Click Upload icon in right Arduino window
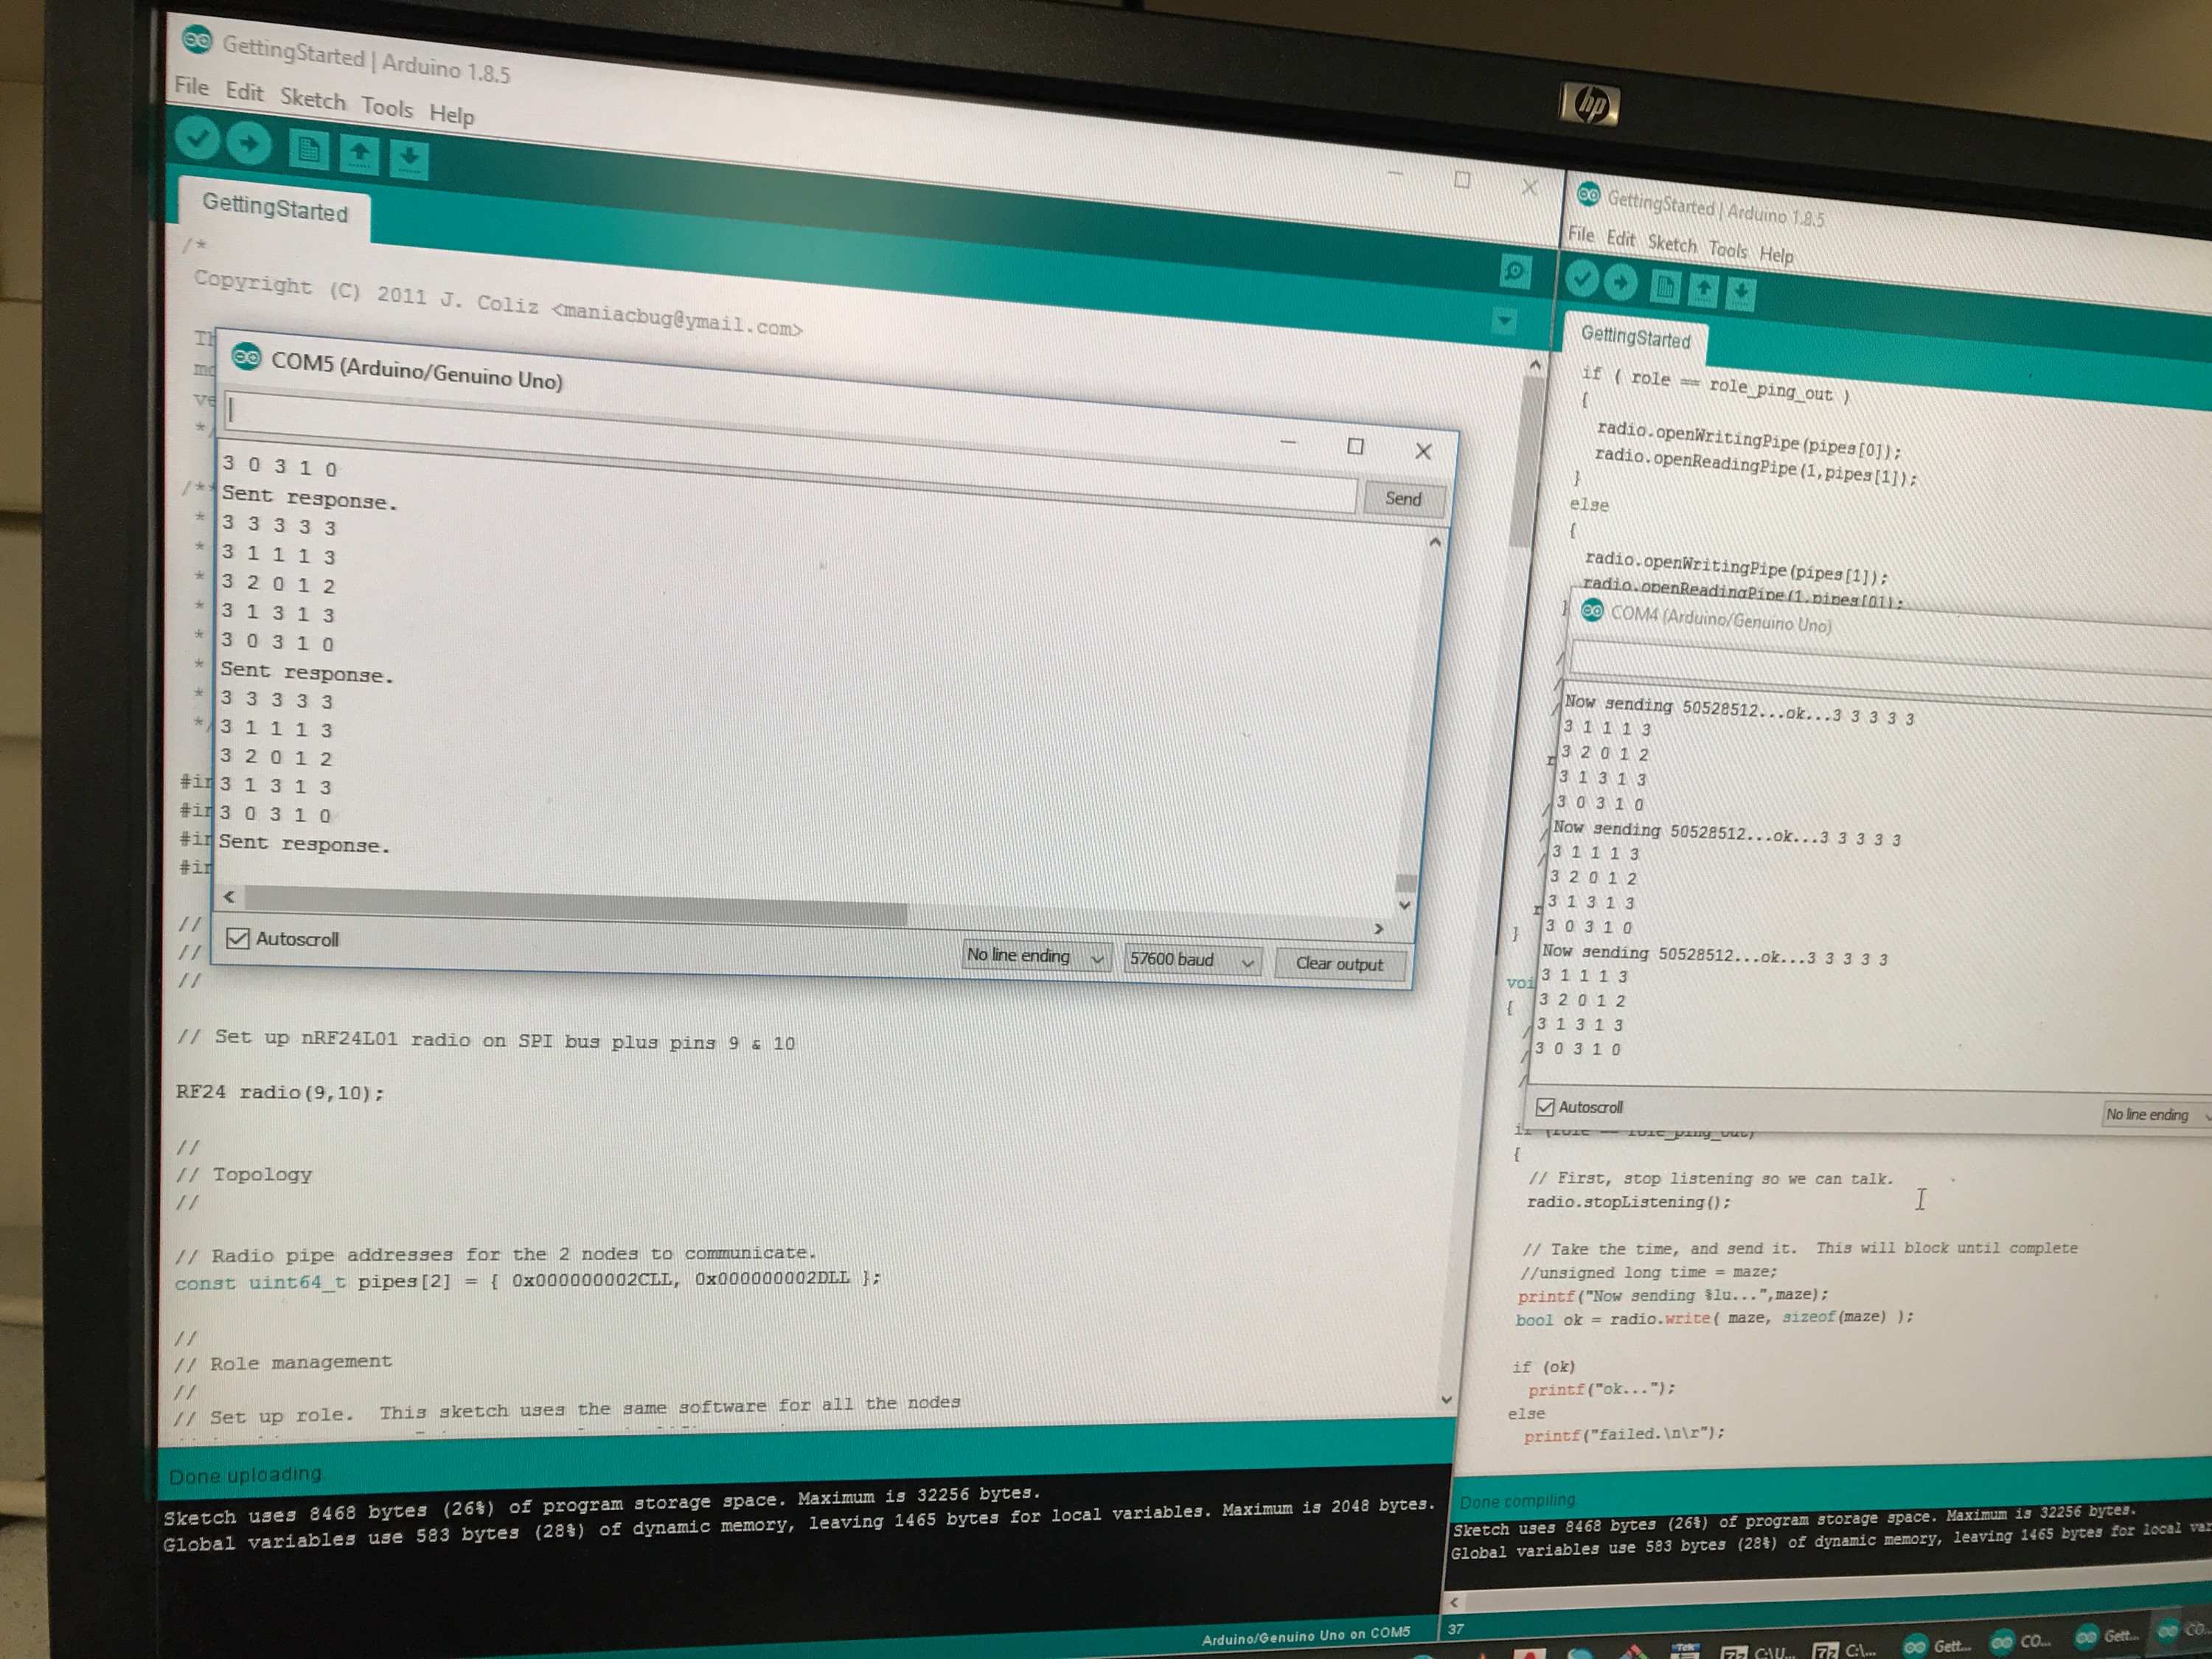Screen dimensions: 2212x1659 (x=1621, y=283)
